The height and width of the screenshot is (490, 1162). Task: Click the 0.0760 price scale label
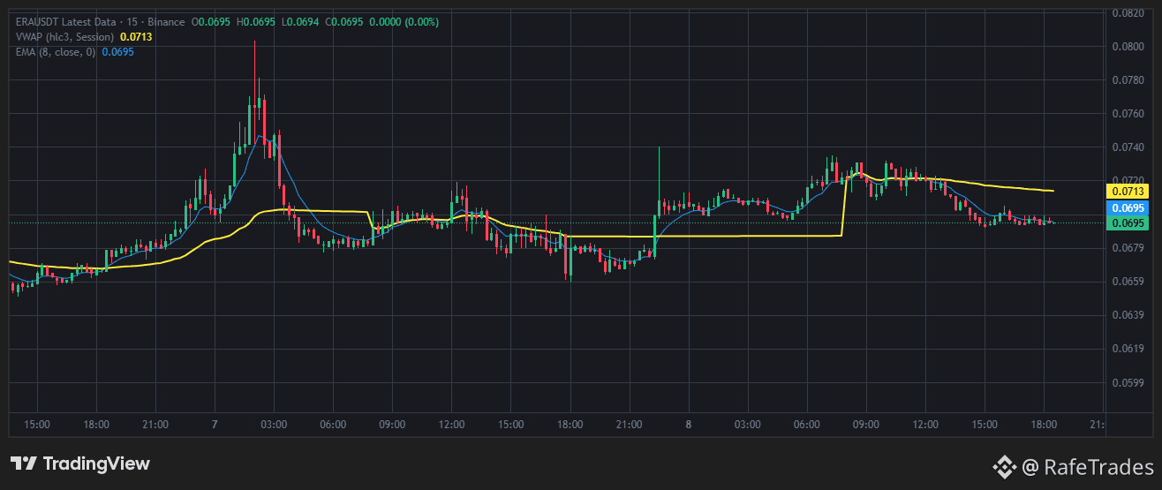1127,114
